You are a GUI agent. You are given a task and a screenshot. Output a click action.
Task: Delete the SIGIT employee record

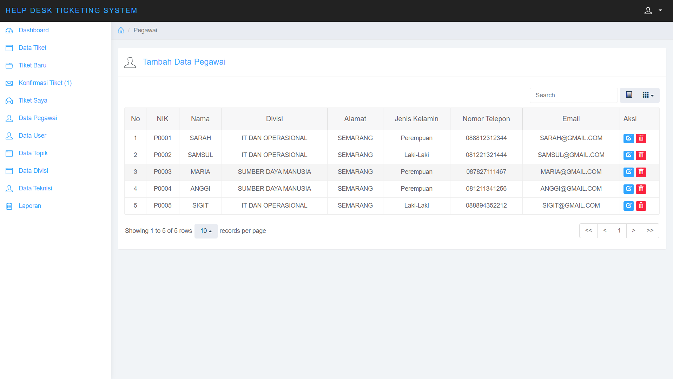click(x=641, y=206)
